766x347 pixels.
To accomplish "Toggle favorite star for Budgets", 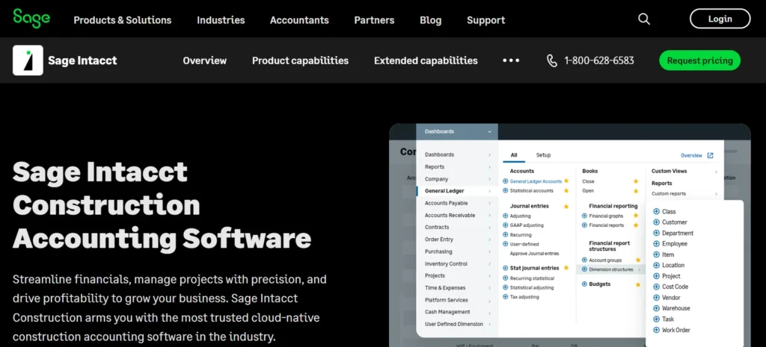I will (x=638, y=284).
